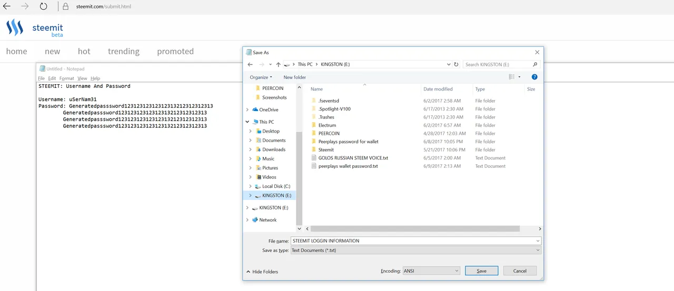Open the address path dropdown arrow

click(x=449, y=64)
